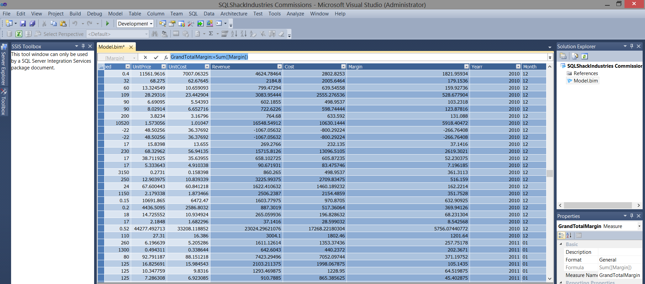
Task: Toggle Alphabetical sort in Properties panel
Action: coord(569,235)
